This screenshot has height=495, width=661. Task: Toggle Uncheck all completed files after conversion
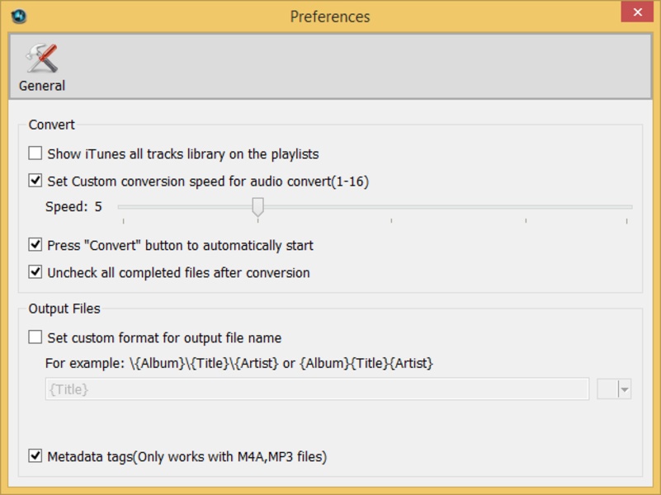click(x=35, y=272)
